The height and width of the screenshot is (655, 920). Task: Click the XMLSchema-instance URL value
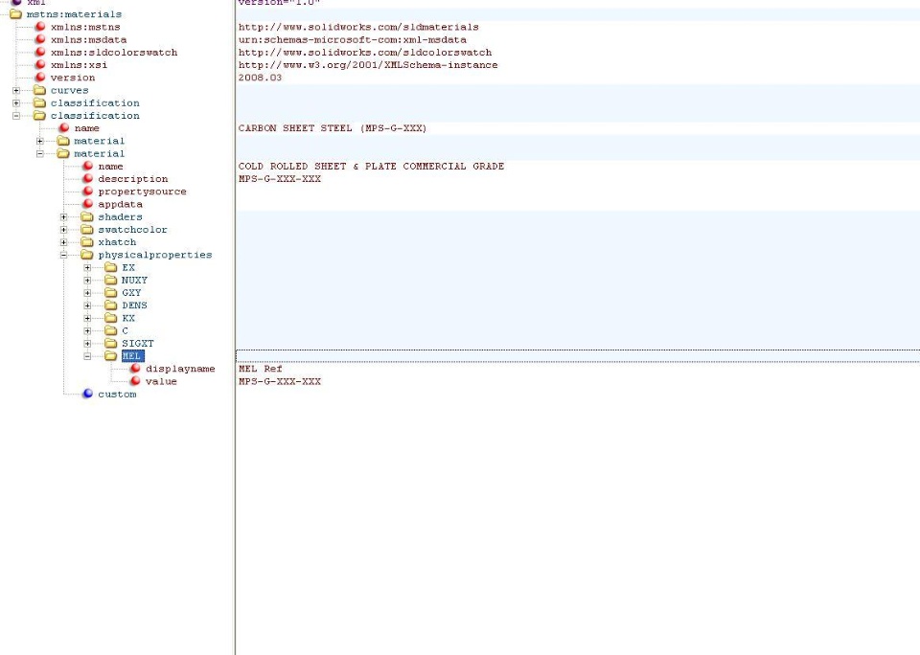pyautogui.click(x=368, y=65)
